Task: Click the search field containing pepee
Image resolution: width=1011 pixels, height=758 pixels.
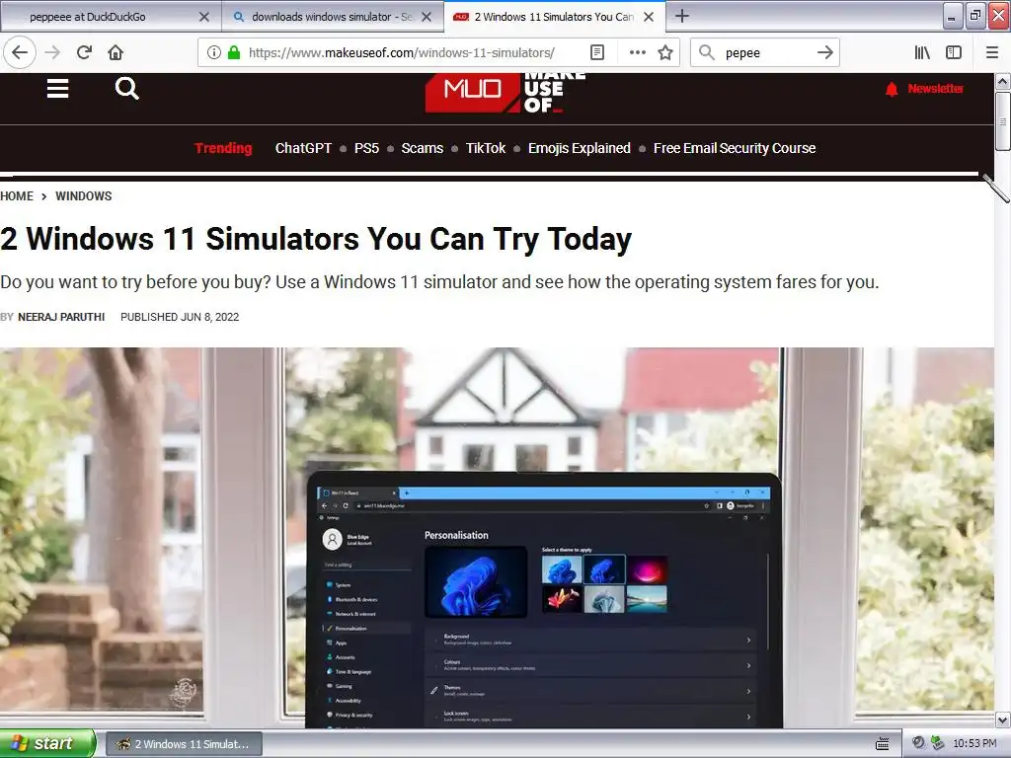Action: click(x=764, y=53)
